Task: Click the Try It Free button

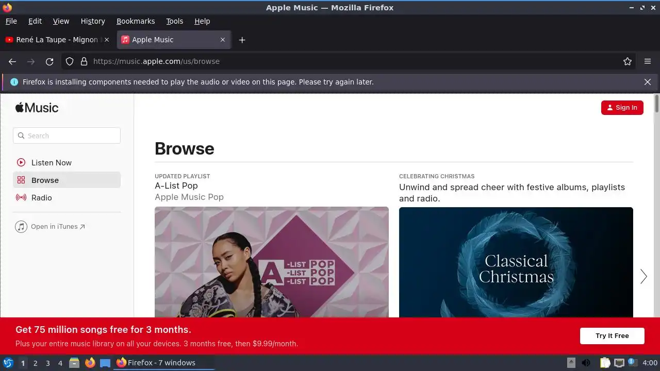Action: [x=612, y=335]
